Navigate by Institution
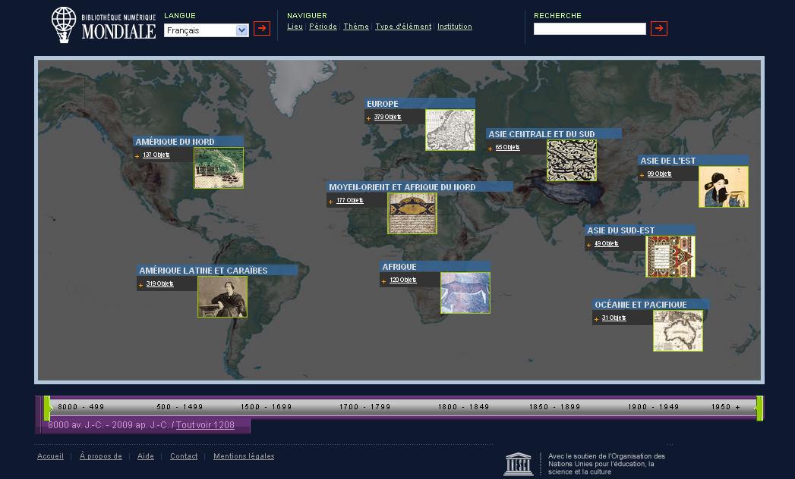The width and height of the screenshot is (795, 479). click(x=454, y=27)
